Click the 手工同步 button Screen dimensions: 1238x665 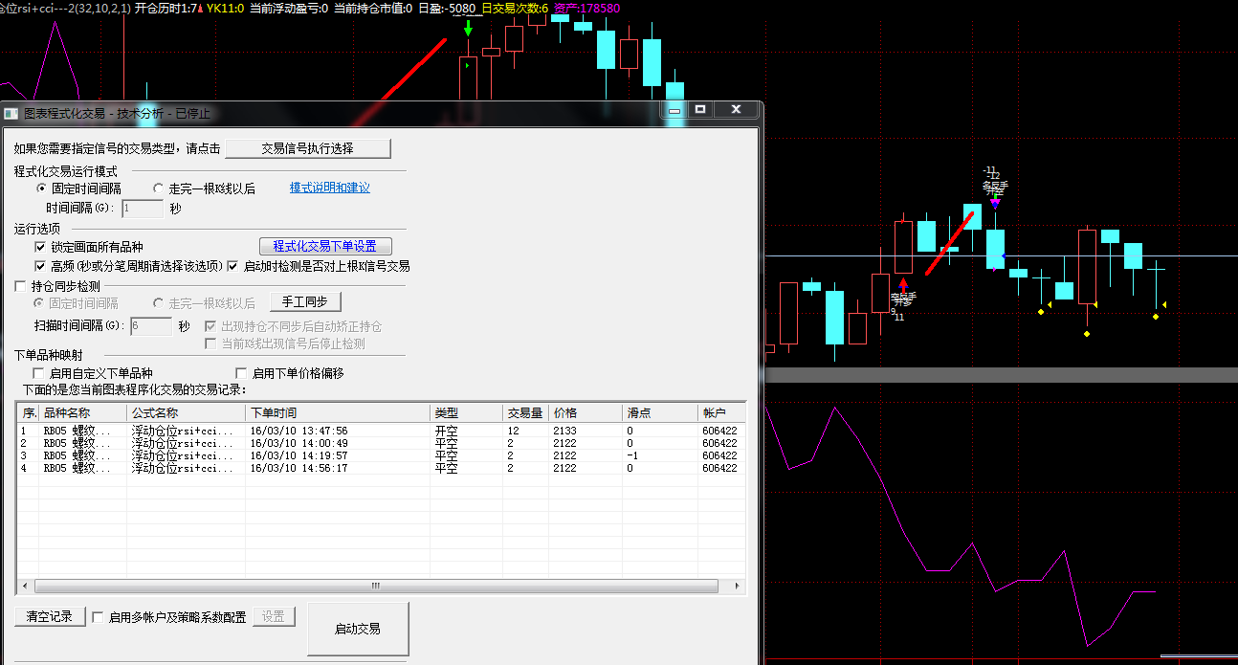pyautogui.click(x=305, y=302)
